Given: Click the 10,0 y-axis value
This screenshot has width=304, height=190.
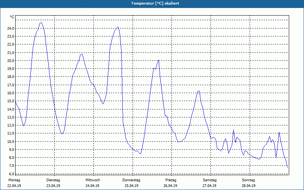Looking at the screenshot, I should [x=11, y=141].
